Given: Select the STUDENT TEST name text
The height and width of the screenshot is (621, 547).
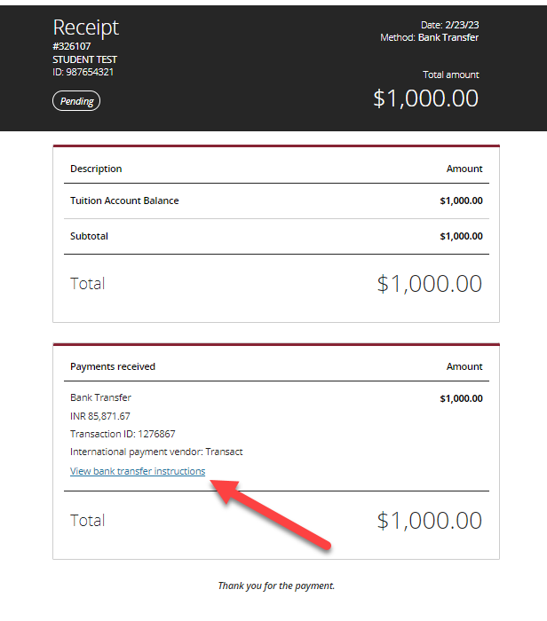Looking at the screenshot, I should click(x=85, y=59).
